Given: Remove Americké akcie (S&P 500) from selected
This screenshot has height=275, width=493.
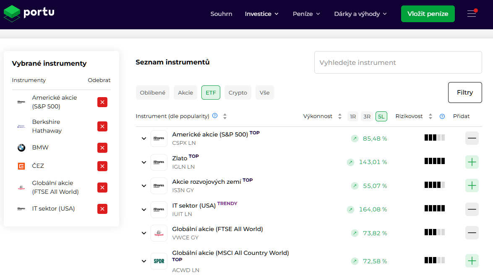Looking at the screenshot, I should pos(102,102).
